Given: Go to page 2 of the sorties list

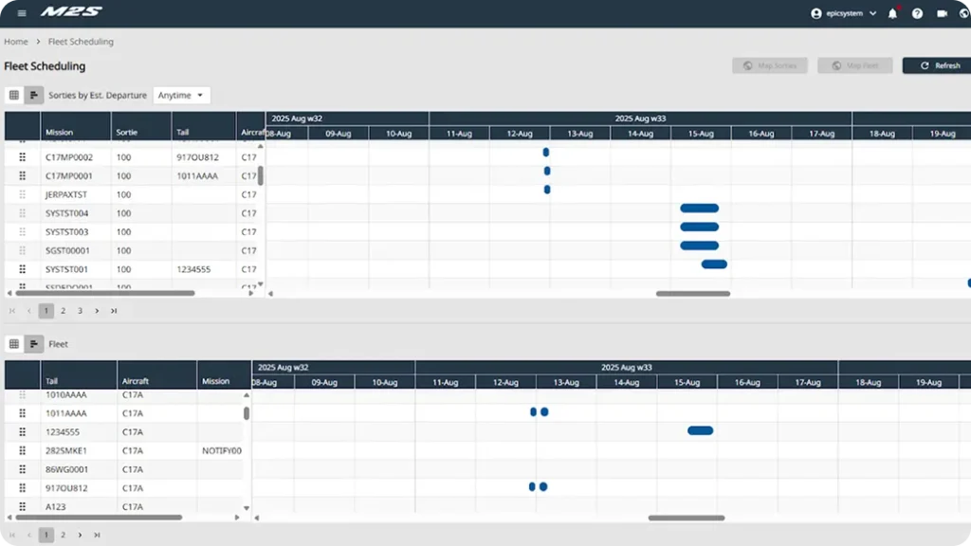Looking at the screenshot, I should click(x=63, y=310).
